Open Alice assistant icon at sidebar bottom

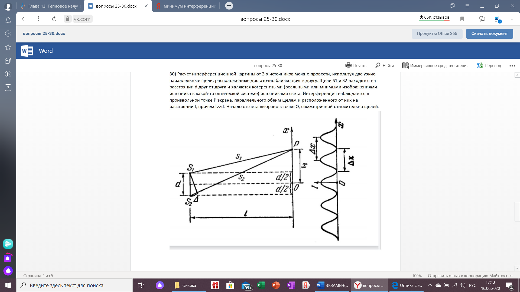(8, 271)
